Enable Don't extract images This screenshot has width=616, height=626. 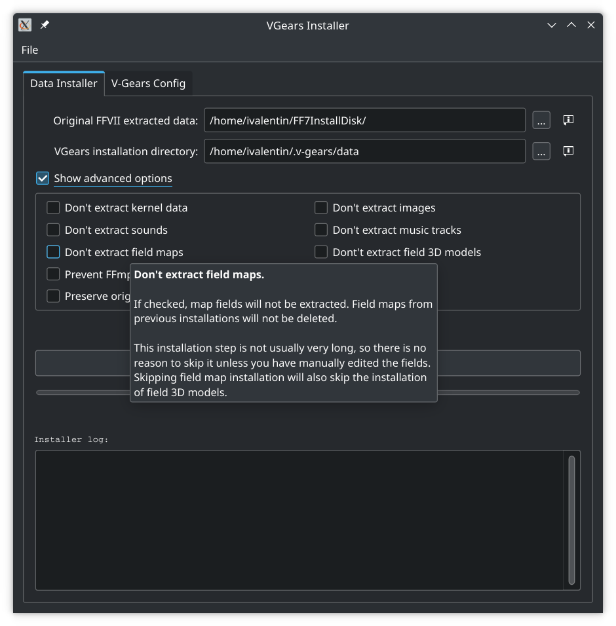tap(321, 208)
